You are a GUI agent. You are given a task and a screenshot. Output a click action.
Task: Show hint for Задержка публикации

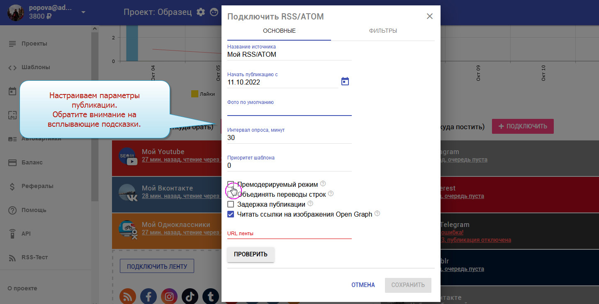pos(310,204)
